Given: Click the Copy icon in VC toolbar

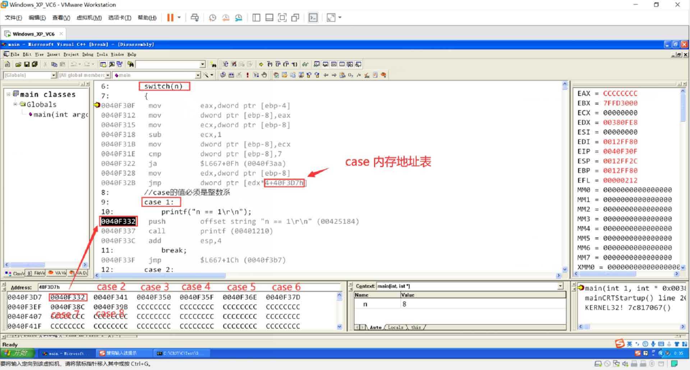Looking at the screenshot, I should click(x=54, y=64).
